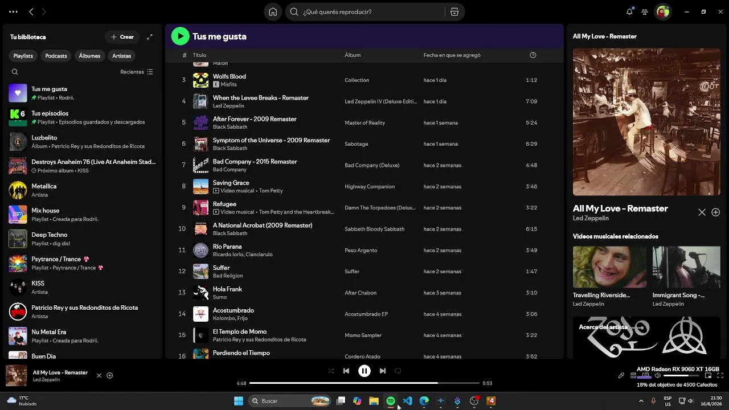Open the Mix house playlist
Image resolution: width=729 pixels, height=410 pixels.
(x=82, y=215)
